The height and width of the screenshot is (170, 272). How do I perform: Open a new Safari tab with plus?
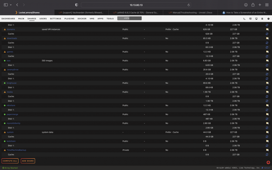pos(260,5)
